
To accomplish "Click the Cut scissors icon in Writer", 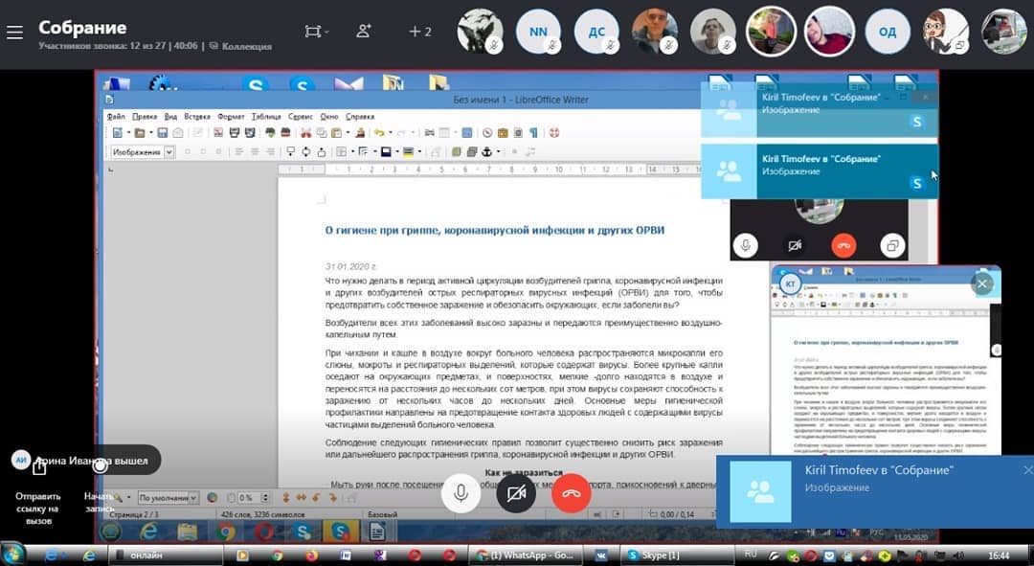I will pos(306,132).
